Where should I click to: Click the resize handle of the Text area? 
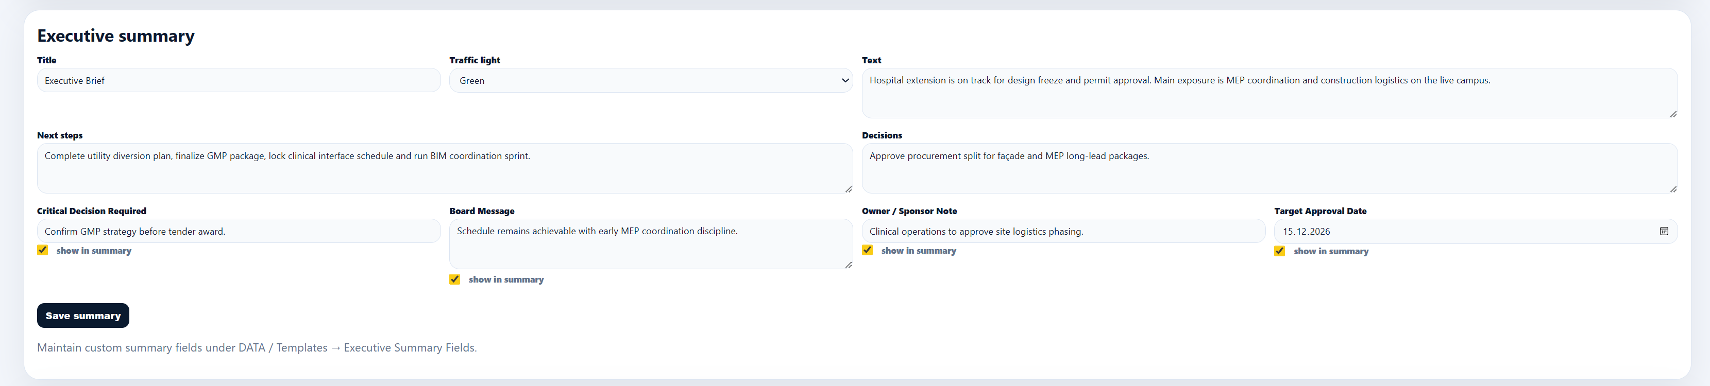click(1673, 114)
